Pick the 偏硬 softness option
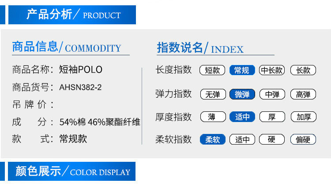The width and height of the screenshot is (331, 187). [x=303, y=140]
